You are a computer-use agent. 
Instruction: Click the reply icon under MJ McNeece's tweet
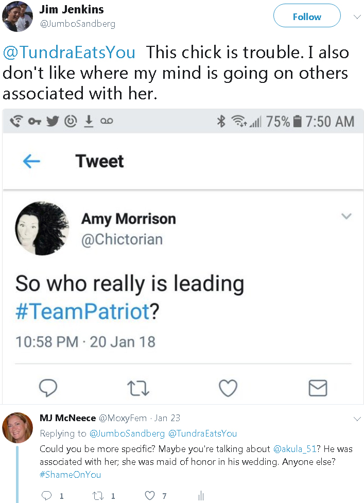(x=47, y=496)
